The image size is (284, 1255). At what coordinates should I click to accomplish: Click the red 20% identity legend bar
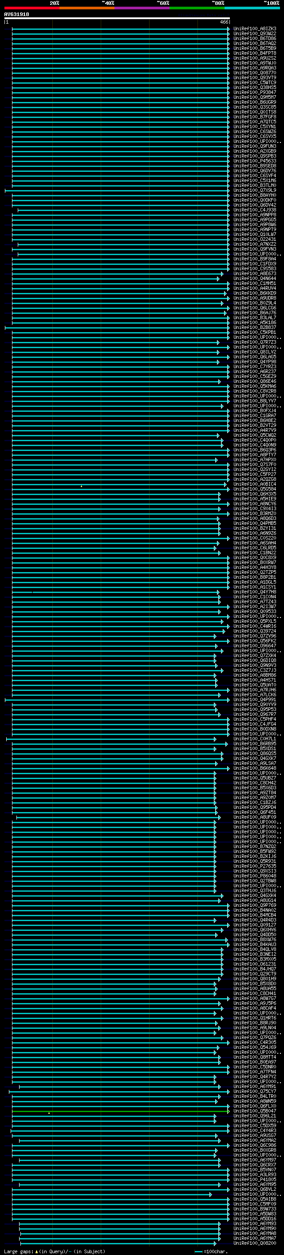point(32,8)
